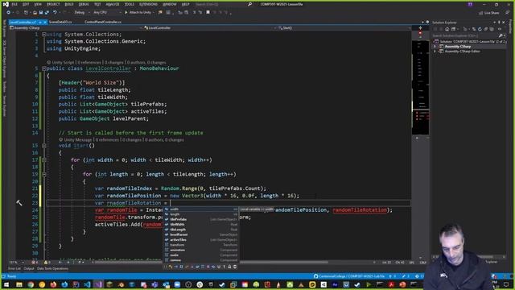Click the Undo icon
Viewport: 515px width, 290px height.
coord(55,13)
